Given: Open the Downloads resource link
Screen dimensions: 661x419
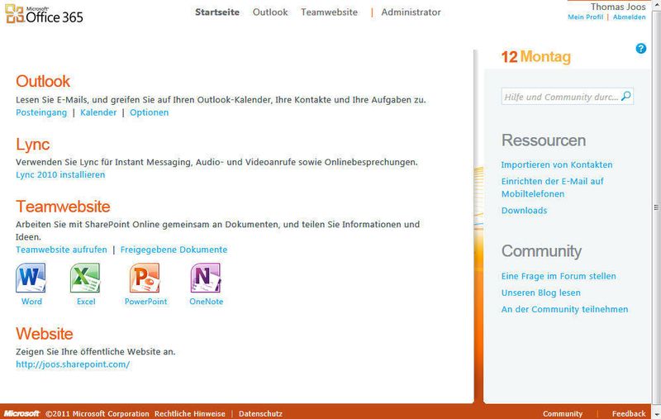Looking at the screenshot, I should coord(524,211).
